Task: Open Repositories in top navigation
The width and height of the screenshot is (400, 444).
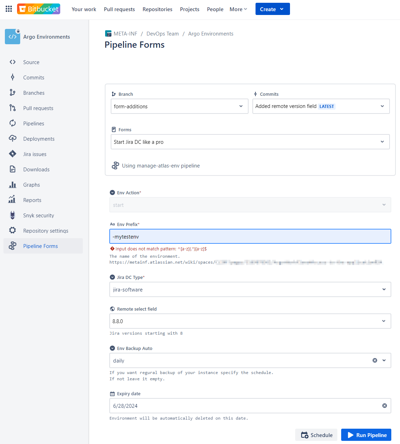Action: tap(157, 9)
